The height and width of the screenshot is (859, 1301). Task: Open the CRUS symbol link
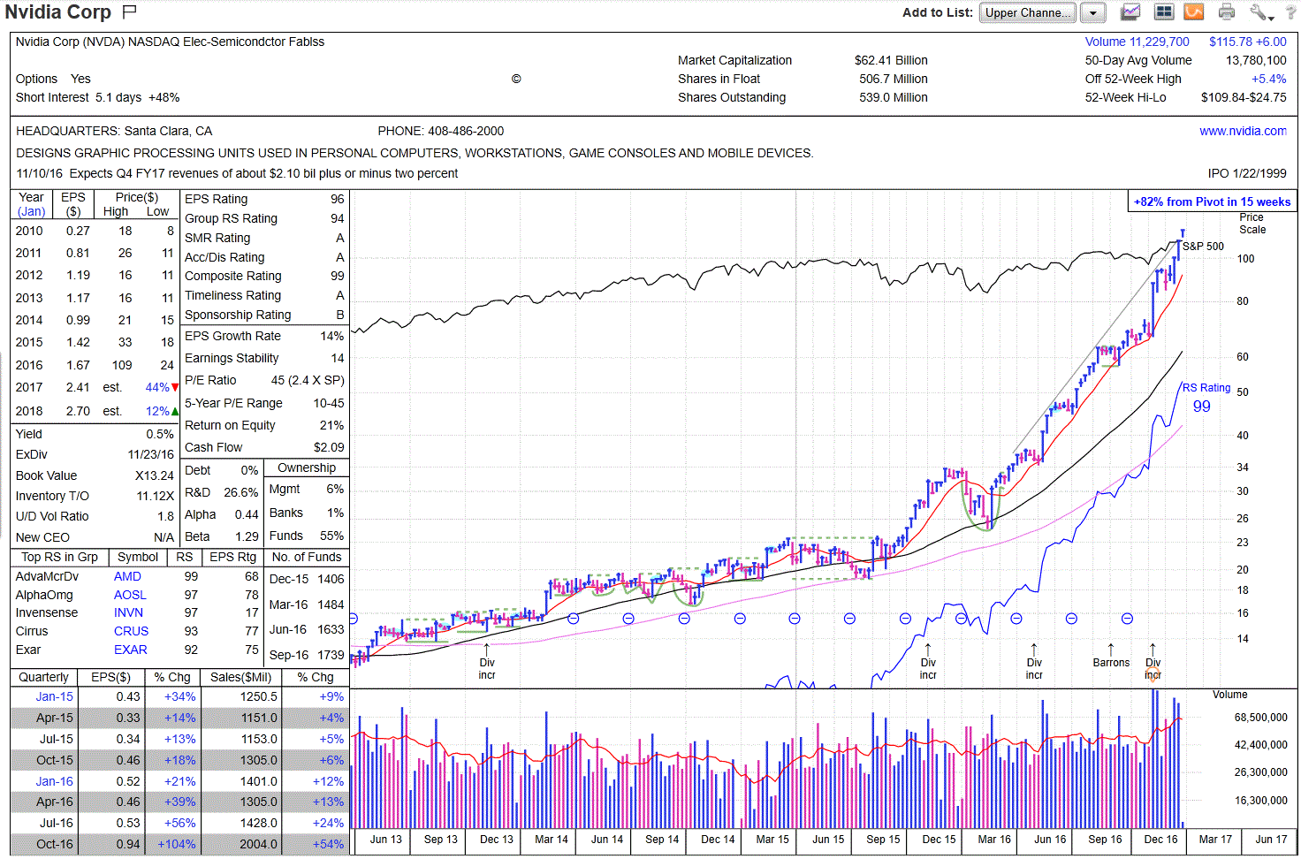pyautogui.click(x=131, y=631)
